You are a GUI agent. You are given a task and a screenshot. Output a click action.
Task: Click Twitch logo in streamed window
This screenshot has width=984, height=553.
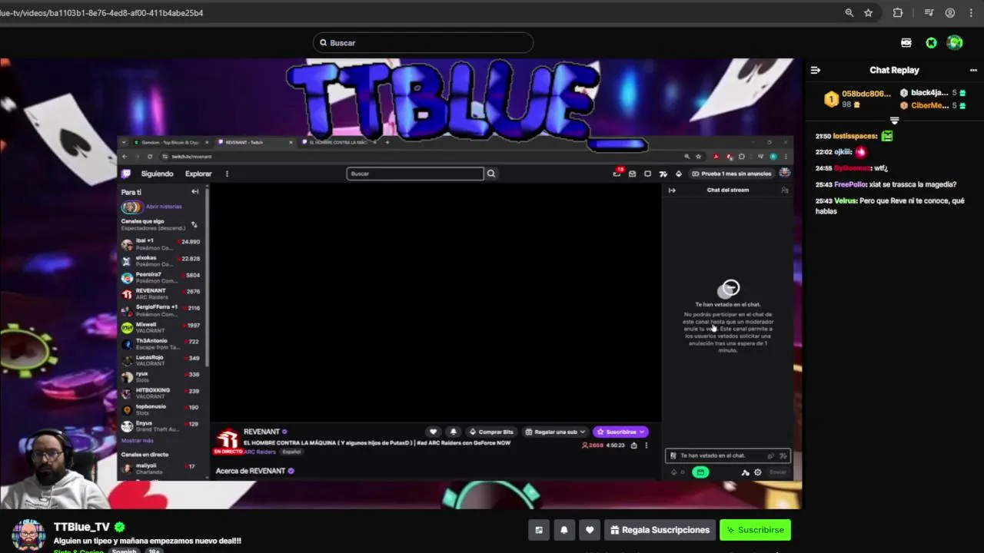point(126,174)
